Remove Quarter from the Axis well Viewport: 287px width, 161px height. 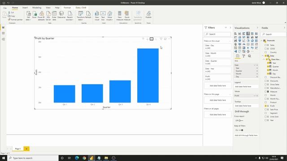tap(257, 71)
